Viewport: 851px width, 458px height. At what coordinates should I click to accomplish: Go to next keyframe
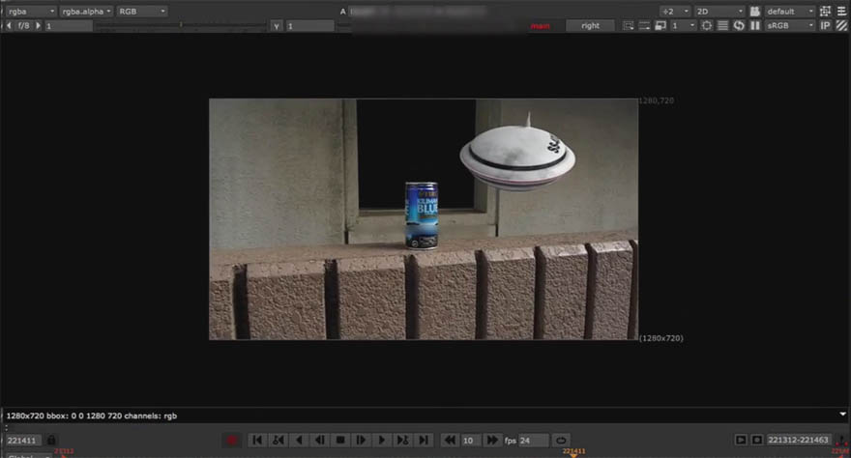[402, 440]
